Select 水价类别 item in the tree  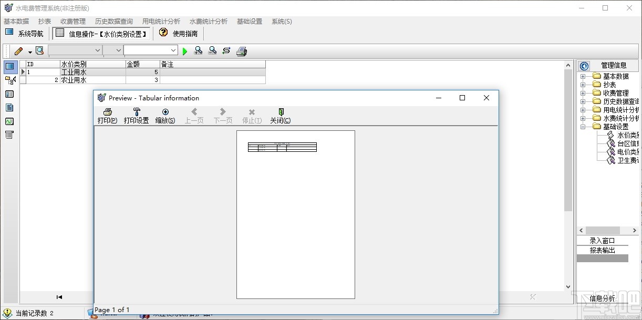628,136
